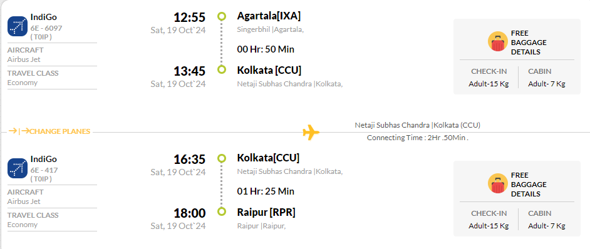Click the CHECK-IN Adult-15 Kg entry, first flight
This screenshot has width=590, height=249.
pos(489,78)
